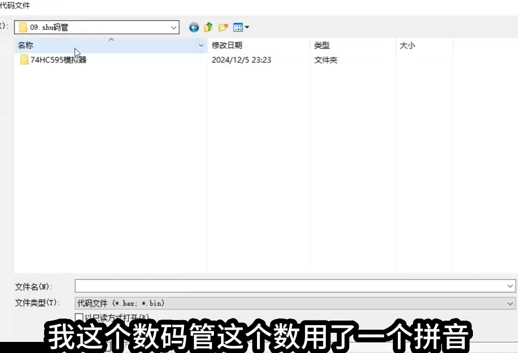Open the 名称 column filter chevron
This screenshot has width=518, height=353.
(201, 45)
